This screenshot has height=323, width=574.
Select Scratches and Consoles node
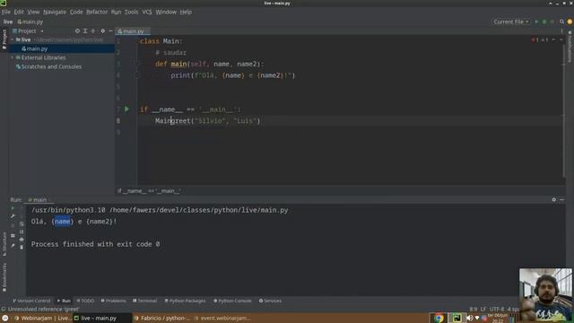pos(48,66)
